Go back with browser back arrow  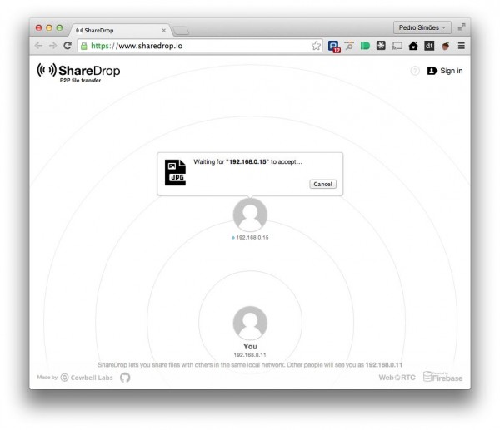click(x=38, y=46)
